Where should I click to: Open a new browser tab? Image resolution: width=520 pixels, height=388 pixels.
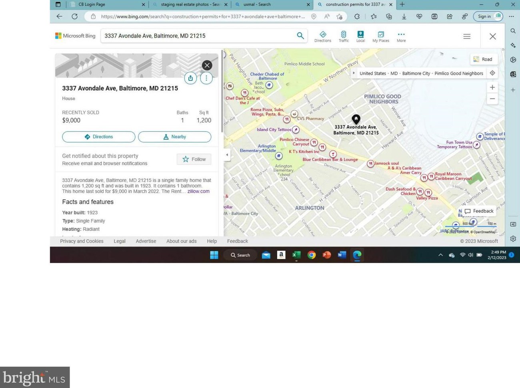[402, 4]
